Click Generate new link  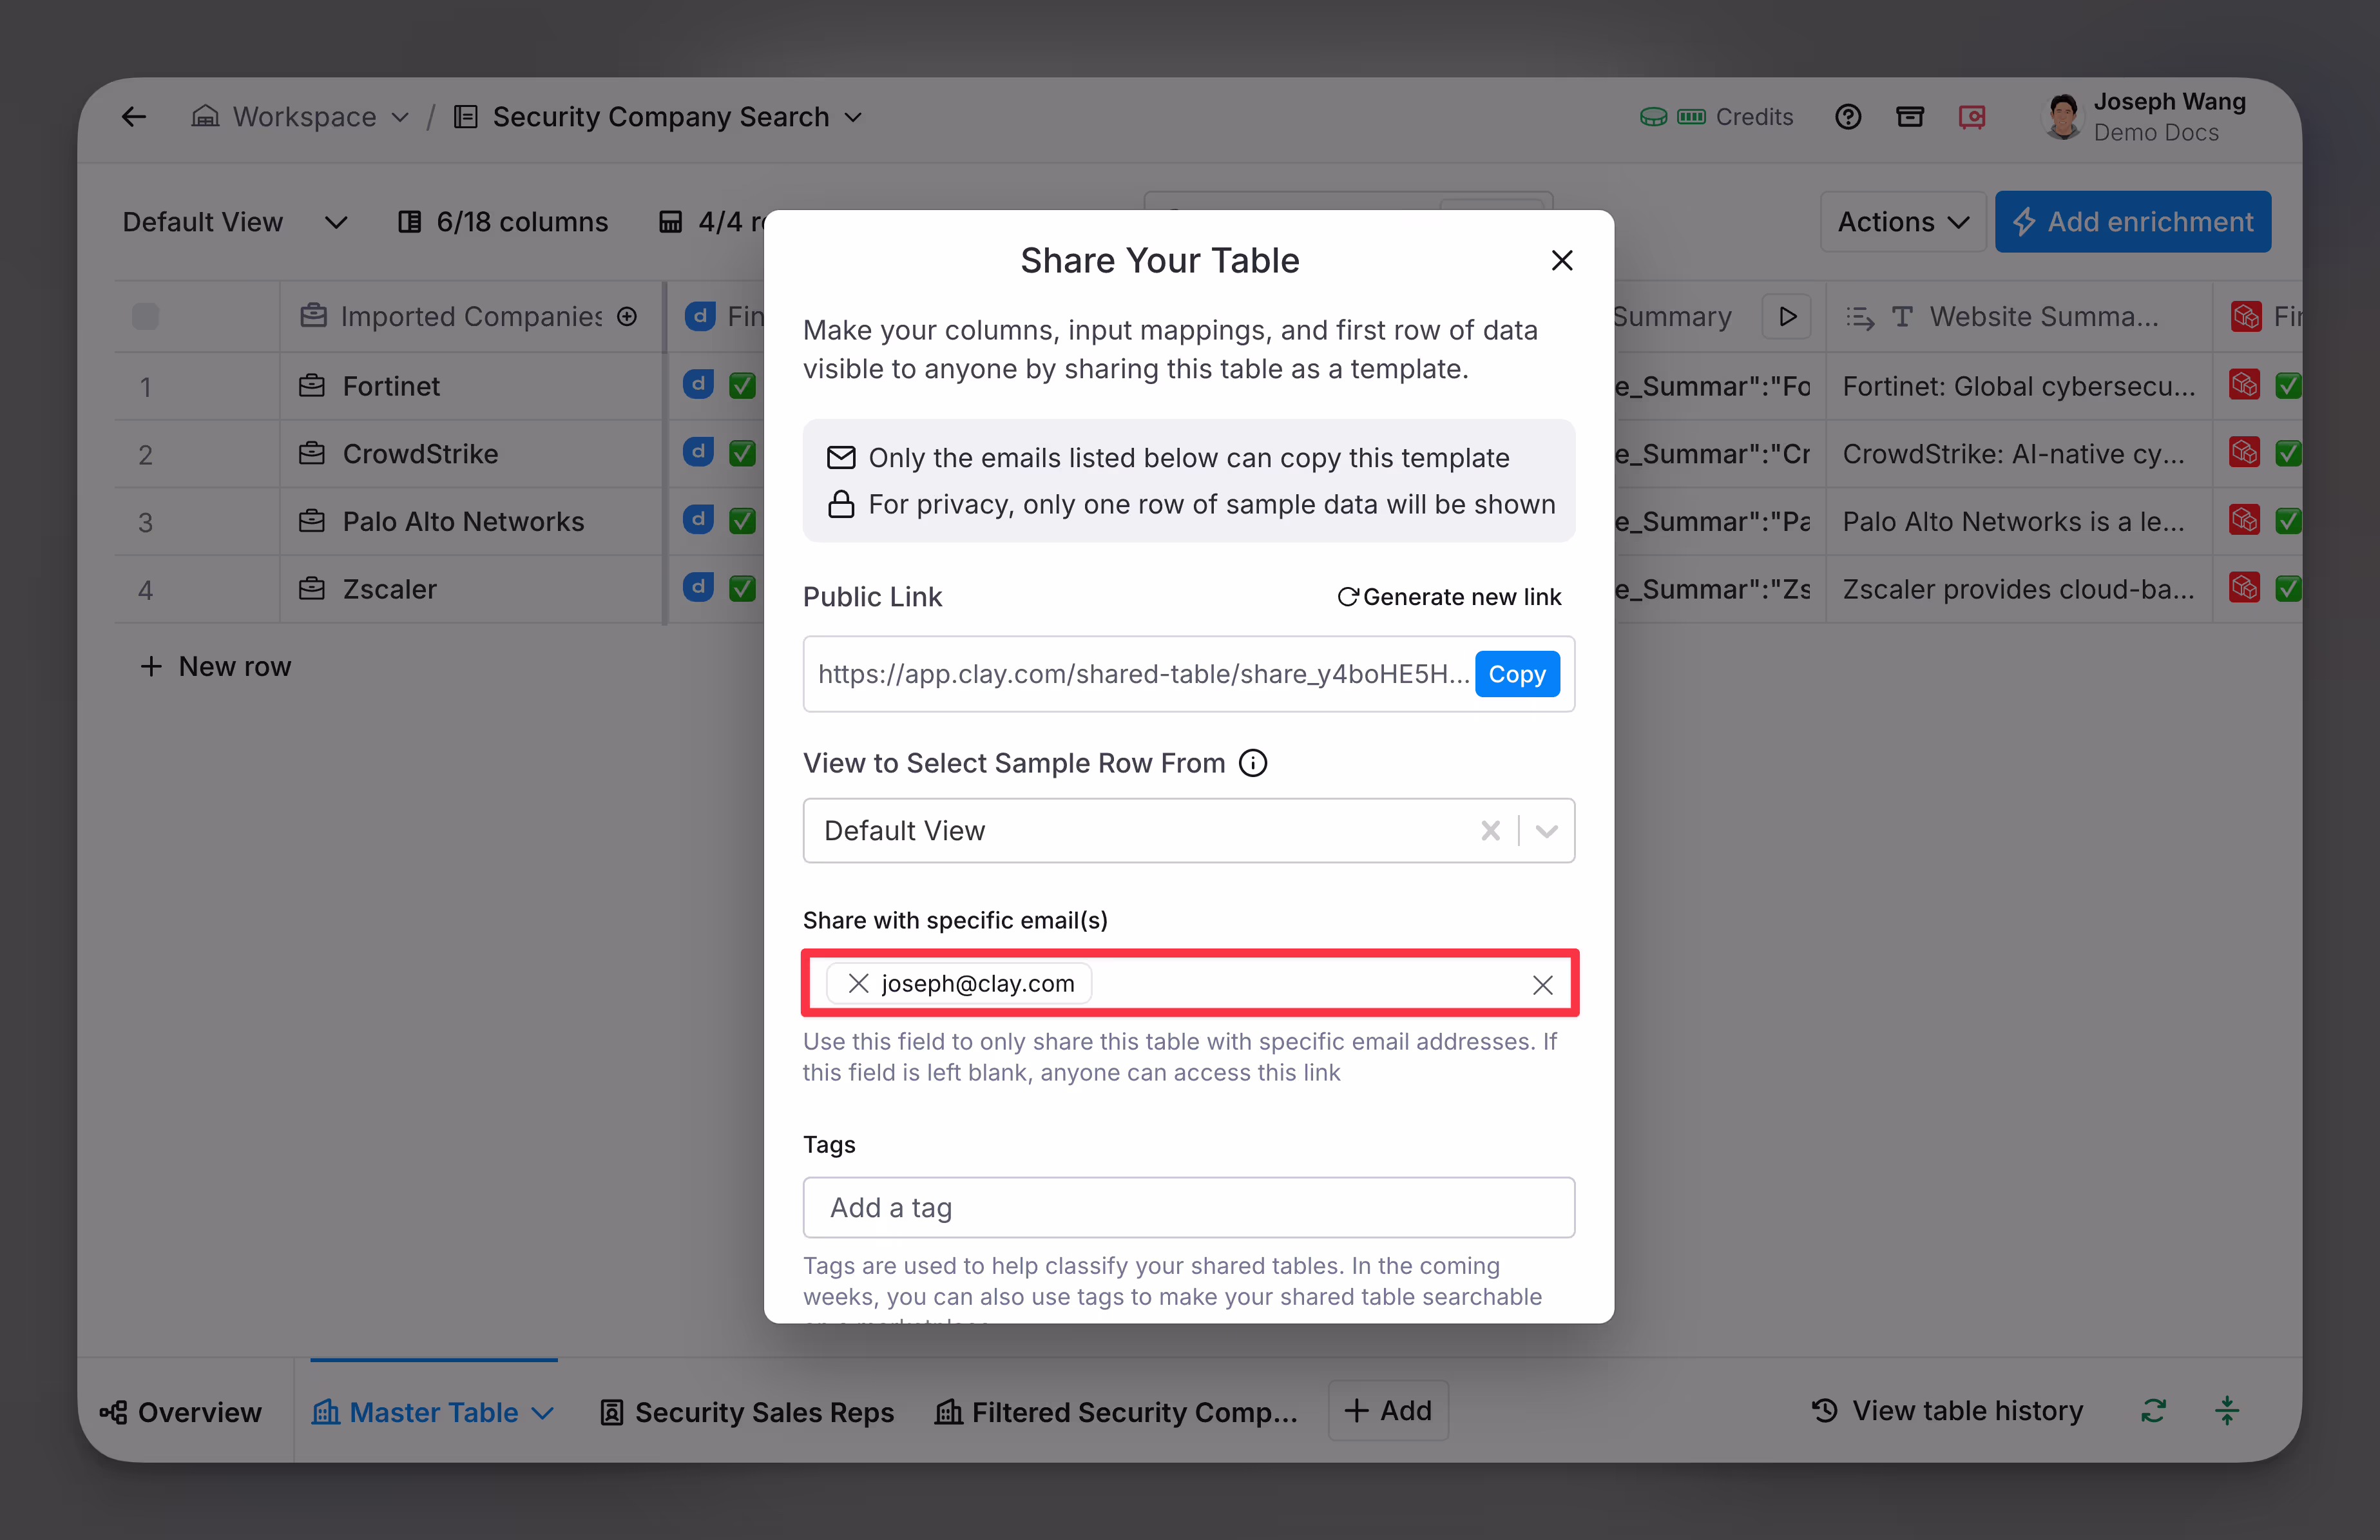1450,597
